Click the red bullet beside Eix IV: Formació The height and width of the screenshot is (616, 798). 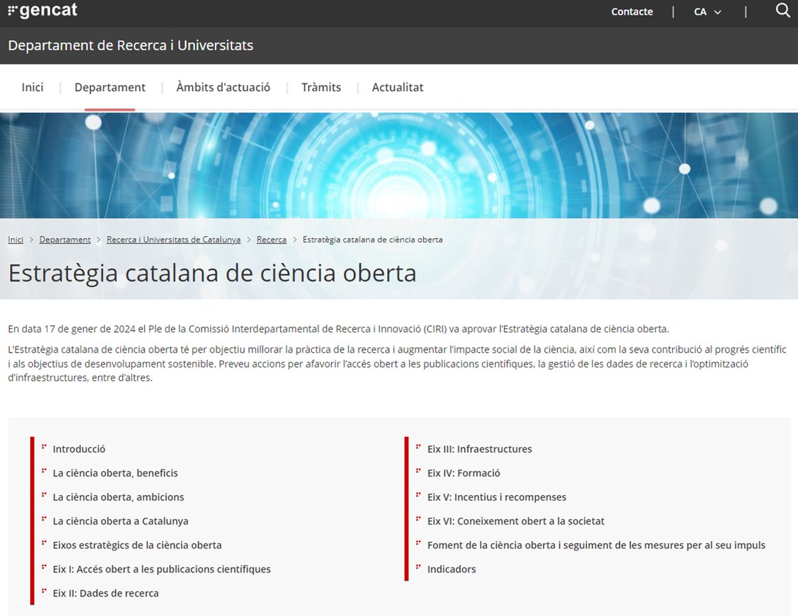click(x=419, y=471)
